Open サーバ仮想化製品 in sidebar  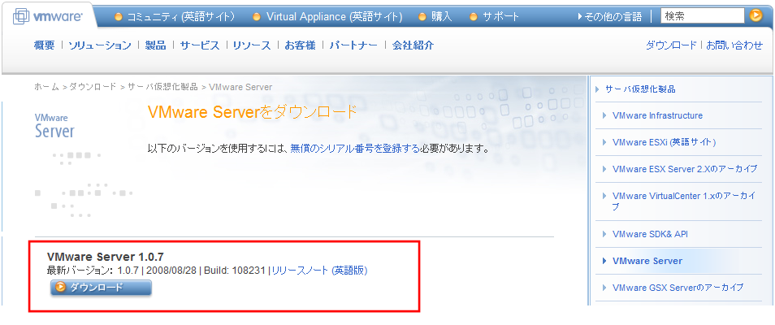[641, 89]
